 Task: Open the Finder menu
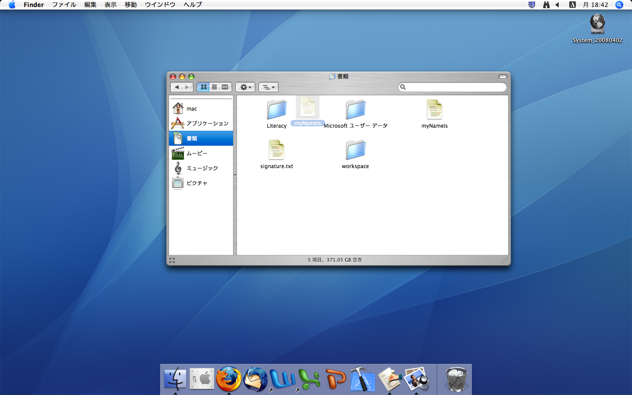click(34, 5)
